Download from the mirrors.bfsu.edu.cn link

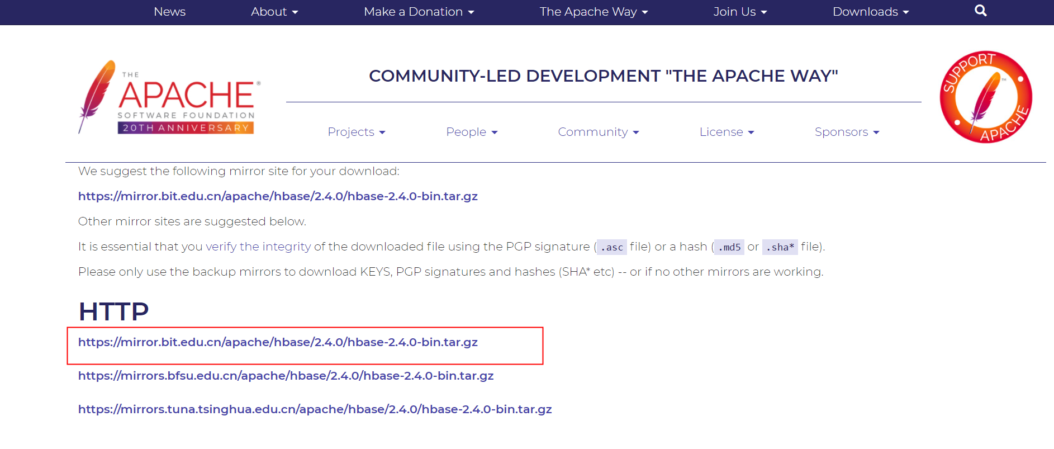pos(286,376)
